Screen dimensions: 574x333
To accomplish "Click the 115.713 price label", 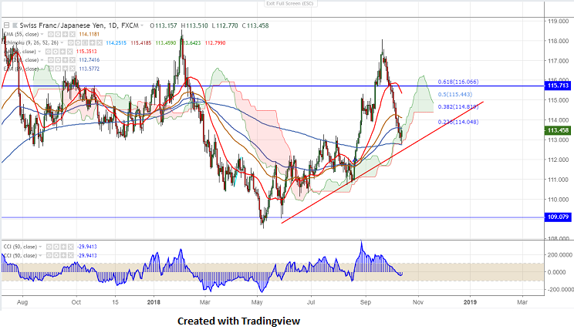I will [558, 86].
